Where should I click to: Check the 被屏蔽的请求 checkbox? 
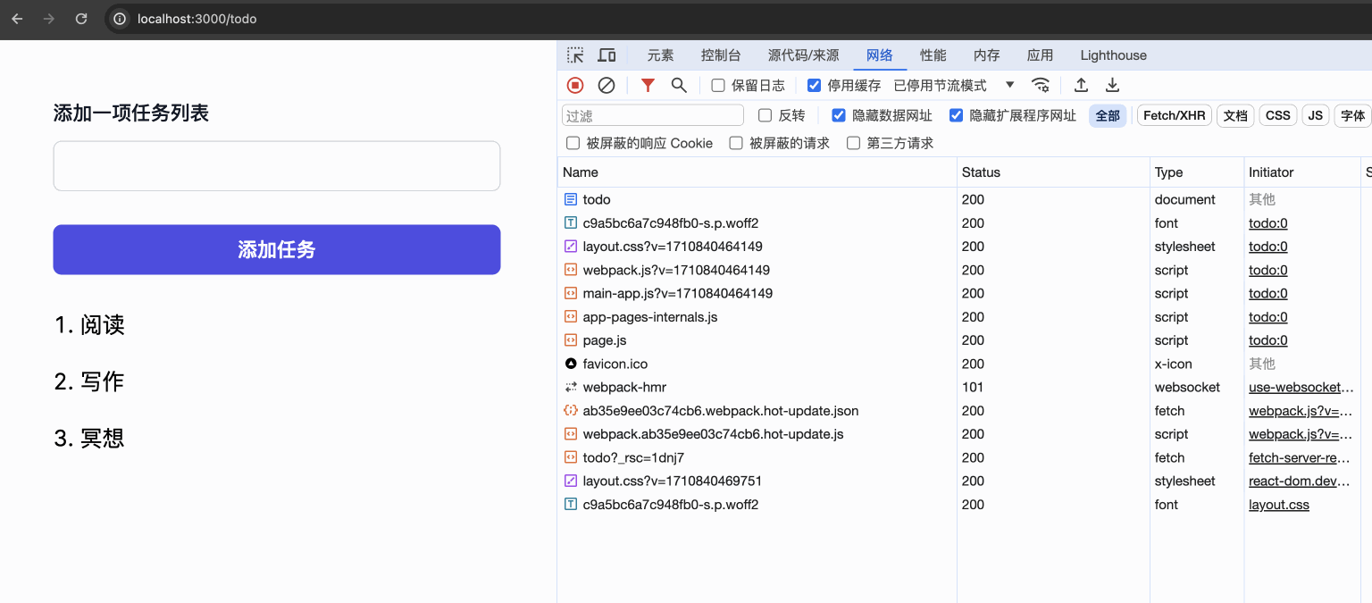tap(735, 143)
